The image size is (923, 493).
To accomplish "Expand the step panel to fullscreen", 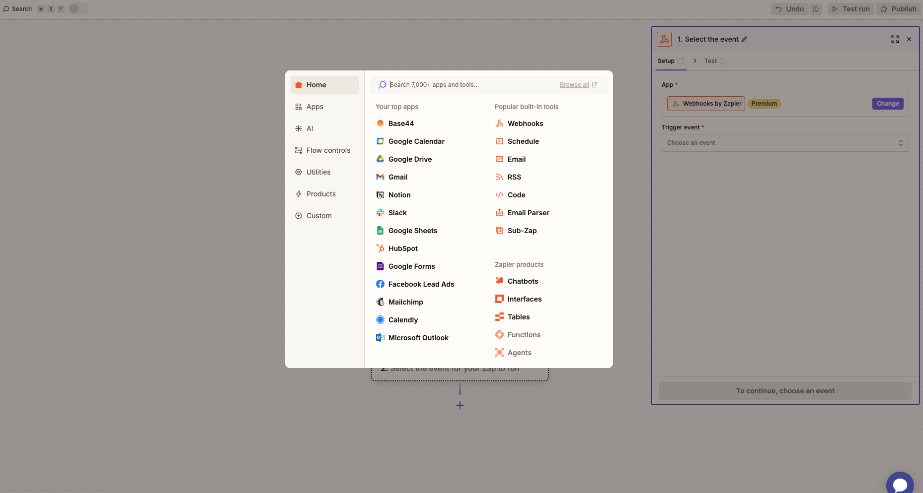I will coord(896,39).
